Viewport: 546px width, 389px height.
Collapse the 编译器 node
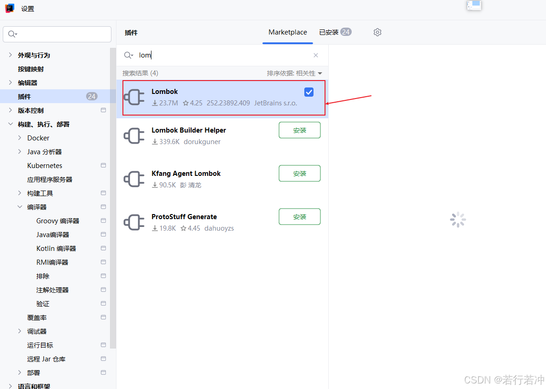tap(19, 207)
